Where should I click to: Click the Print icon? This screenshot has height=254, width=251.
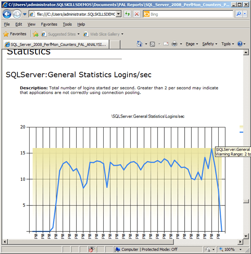tap(174, 44)
